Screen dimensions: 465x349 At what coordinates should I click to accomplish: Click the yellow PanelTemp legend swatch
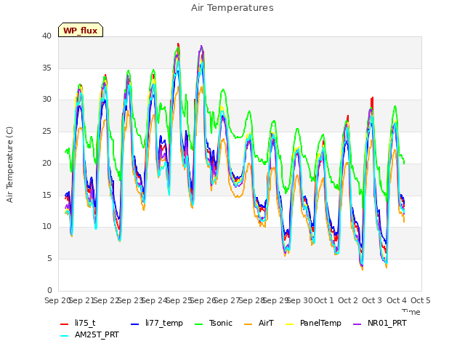(x=289, y=324)
